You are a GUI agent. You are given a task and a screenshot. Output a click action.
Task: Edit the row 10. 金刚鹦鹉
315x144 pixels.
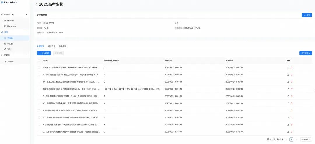288,103
